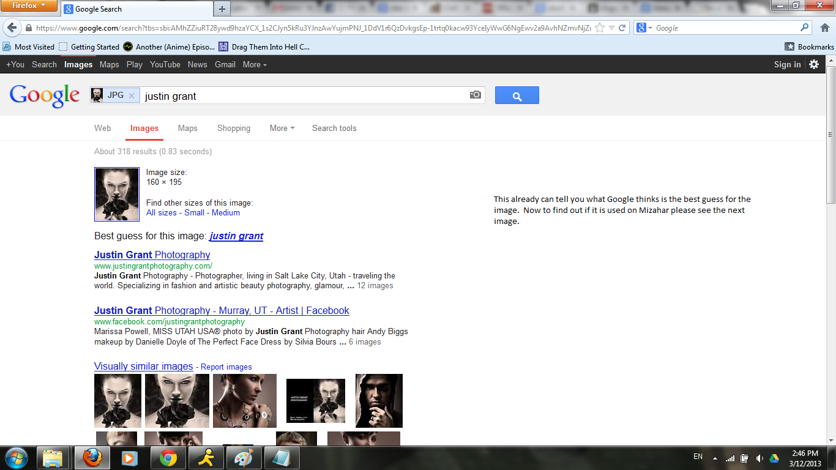836x470 pixels.
Task: Expand More menu in black bar
Action: (x=255, y=64)
